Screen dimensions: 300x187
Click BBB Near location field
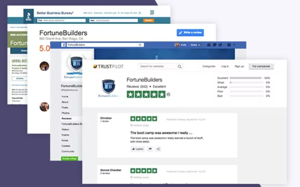[x=113, y=20]
